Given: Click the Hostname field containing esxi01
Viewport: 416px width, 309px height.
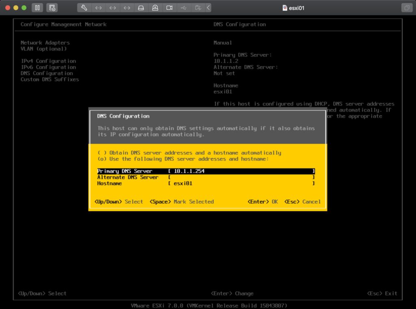Looking at the screenshot, I should [206, 183].
